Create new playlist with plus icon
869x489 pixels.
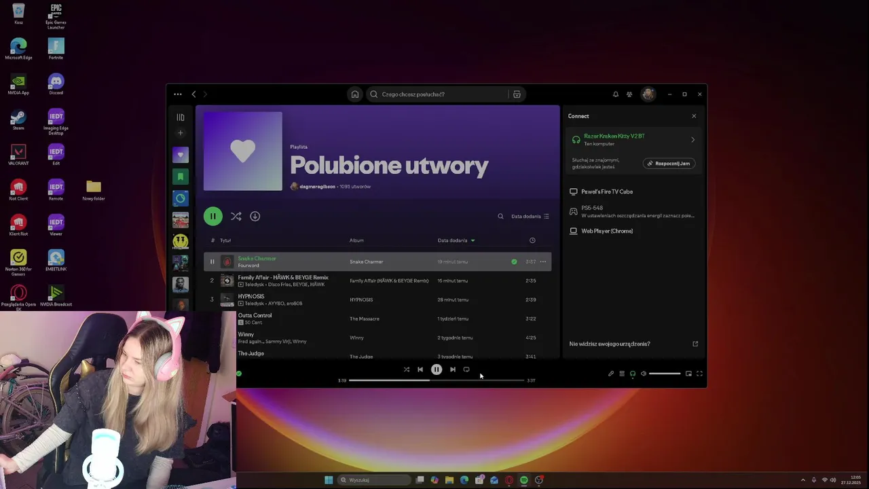[180, 133]
